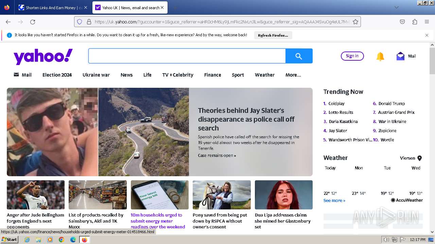Image resolution: width=435 pixels, height=244 pixels.
Task: Go to the Ukraine war section
Action: 96,75
